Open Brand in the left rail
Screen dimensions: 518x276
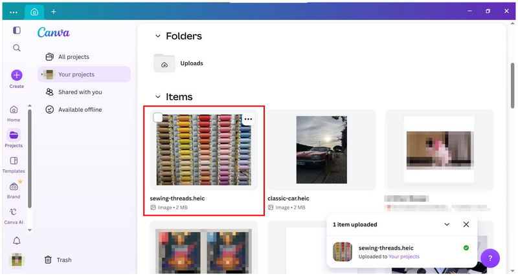(x=14, y=190)
